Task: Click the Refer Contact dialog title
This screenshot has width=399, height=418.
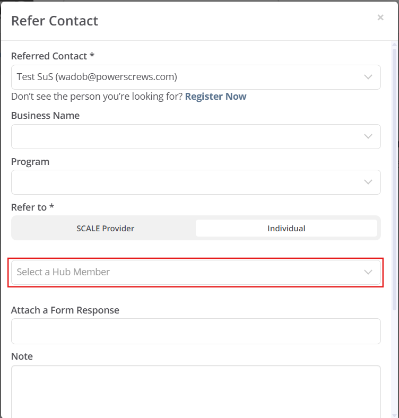Action: pyautogui.click(x=55, y=21)
